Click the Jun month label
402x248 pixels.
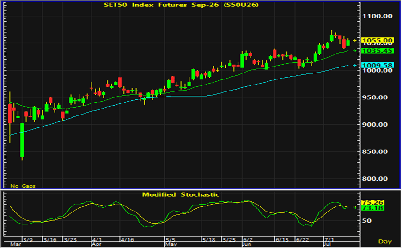click(x=247, y=244)
